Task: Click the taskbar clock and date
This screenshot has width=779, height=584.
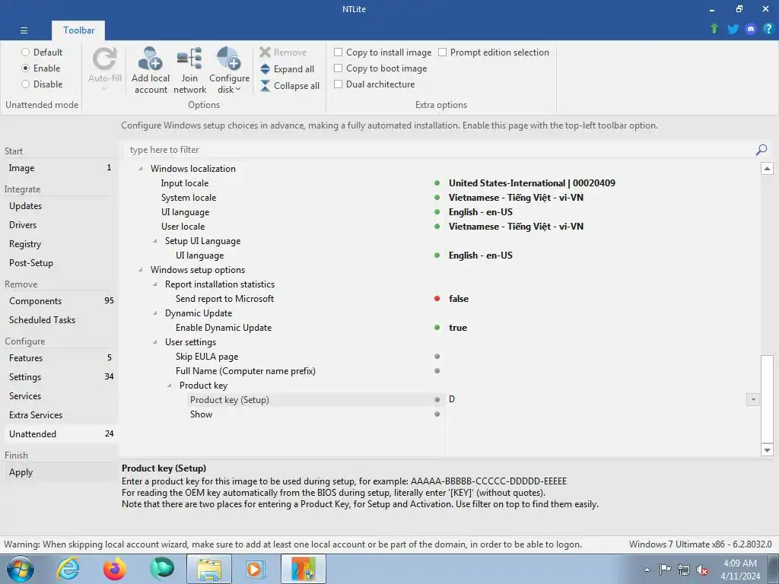Action: click(x=740, y=570)
